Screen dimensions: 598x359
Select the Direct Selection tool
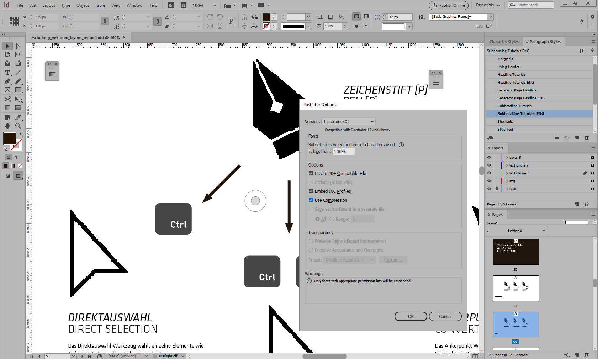(x=18, y=46)
